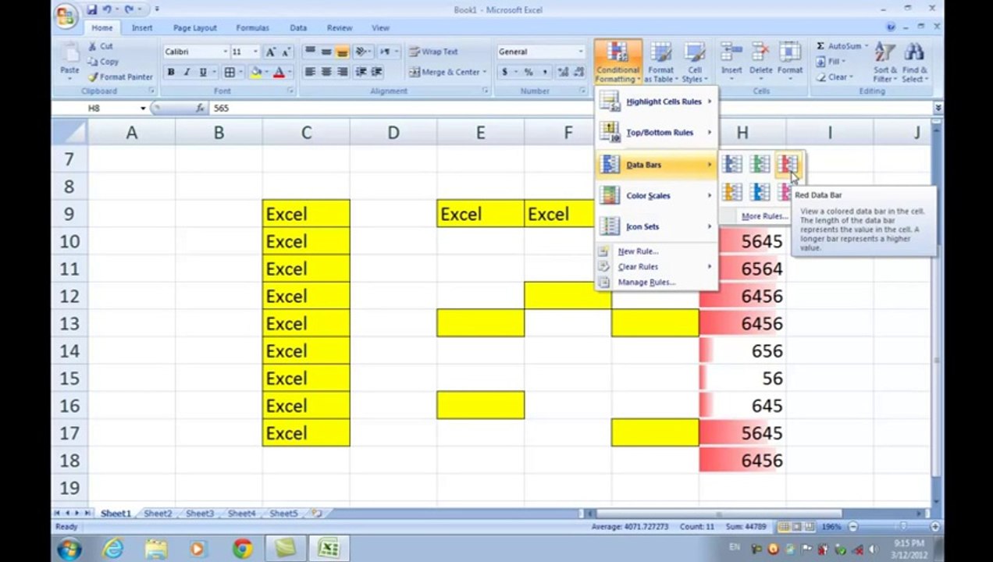993x562 pixels.
Task: Open Sort & Filter menu
Action: tap(884, 62)
